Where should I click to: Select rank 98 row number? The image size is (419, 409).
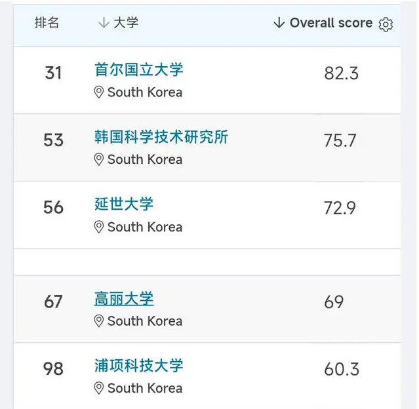pos(54,369)
